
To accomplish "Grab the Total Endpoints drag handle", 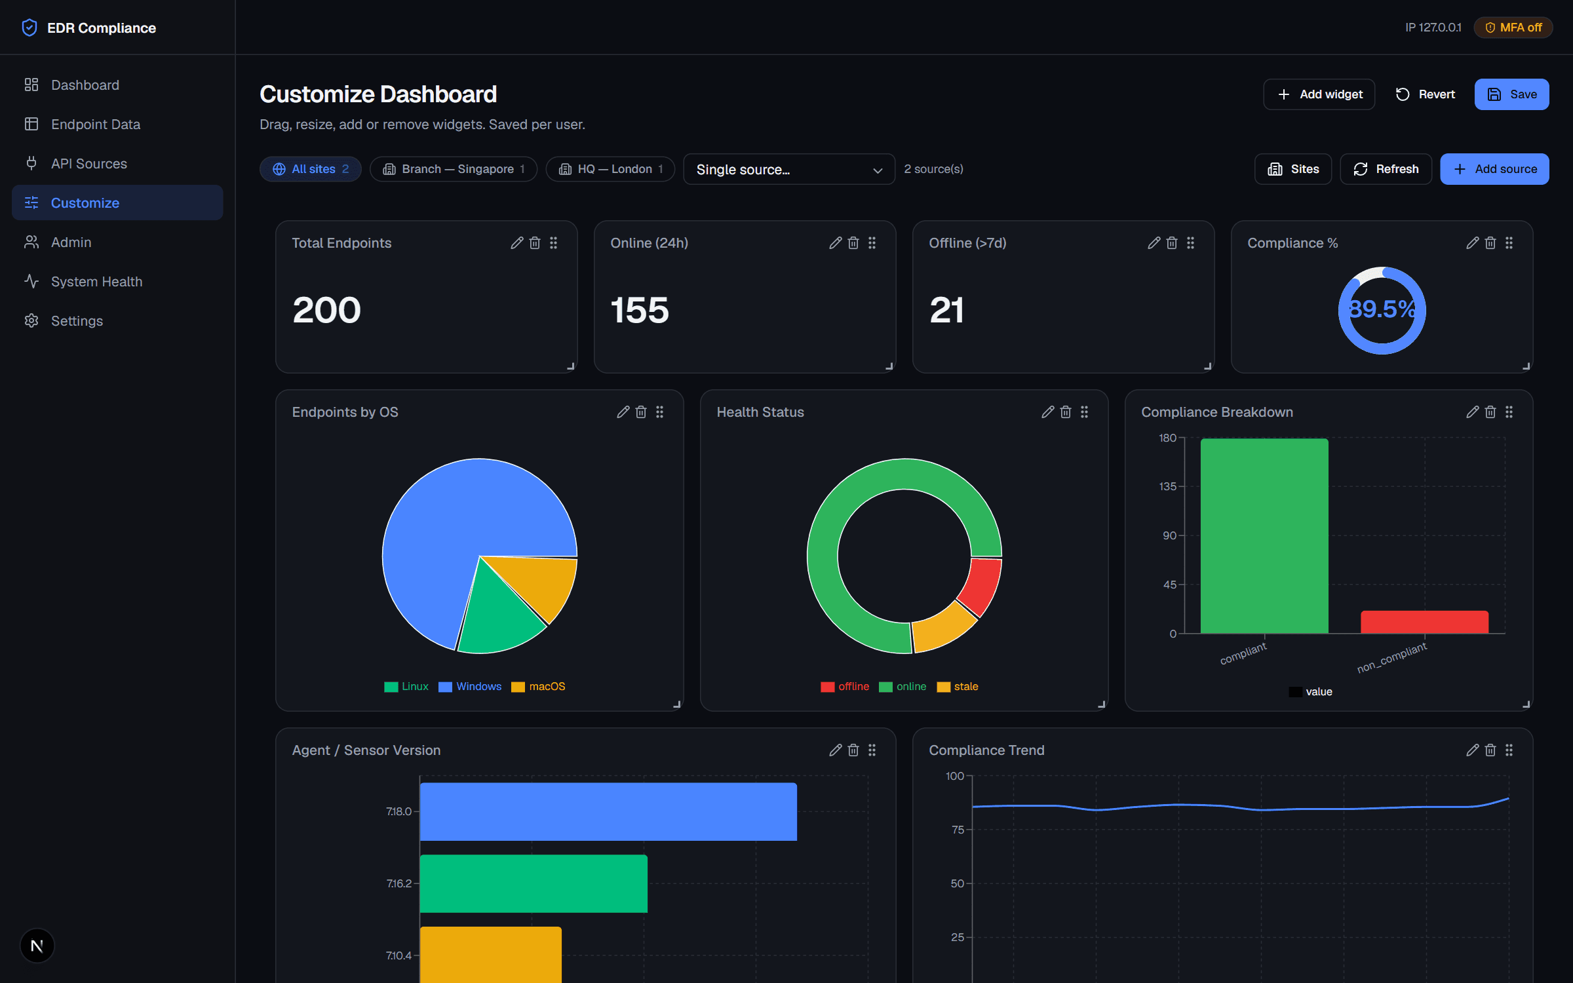I will pyautogui.click(x=554, y=243).
